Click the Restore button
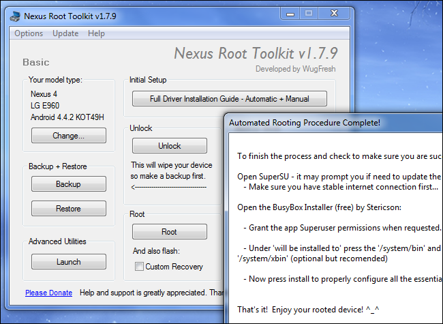443x324 pixels. [x=69, y=209]
